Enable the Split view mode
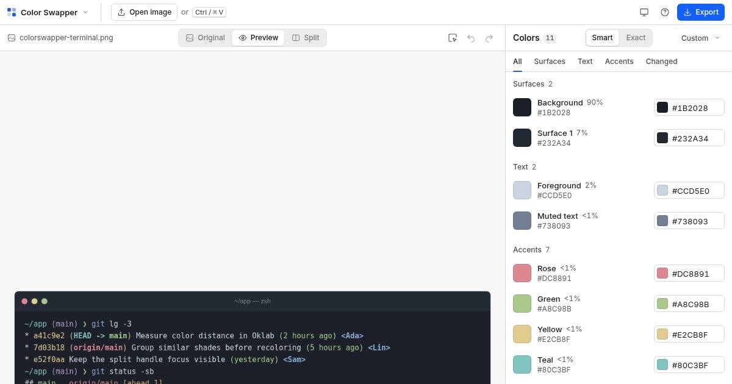 point(306,38)
